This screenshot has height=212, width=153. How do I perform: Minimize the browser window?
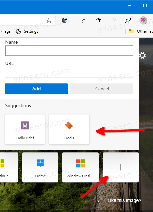tap(130, 5)
